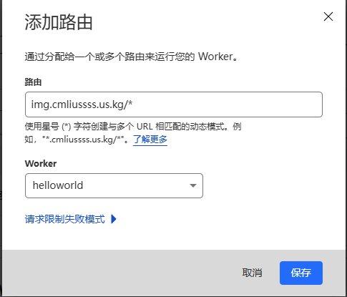Viewport: 347px width, 297px height.
Task: Click into the 路由 input field
Action: [x=174, y=104]
